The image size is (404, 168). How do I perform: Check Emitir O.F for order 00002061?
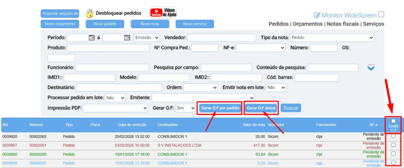393,145
